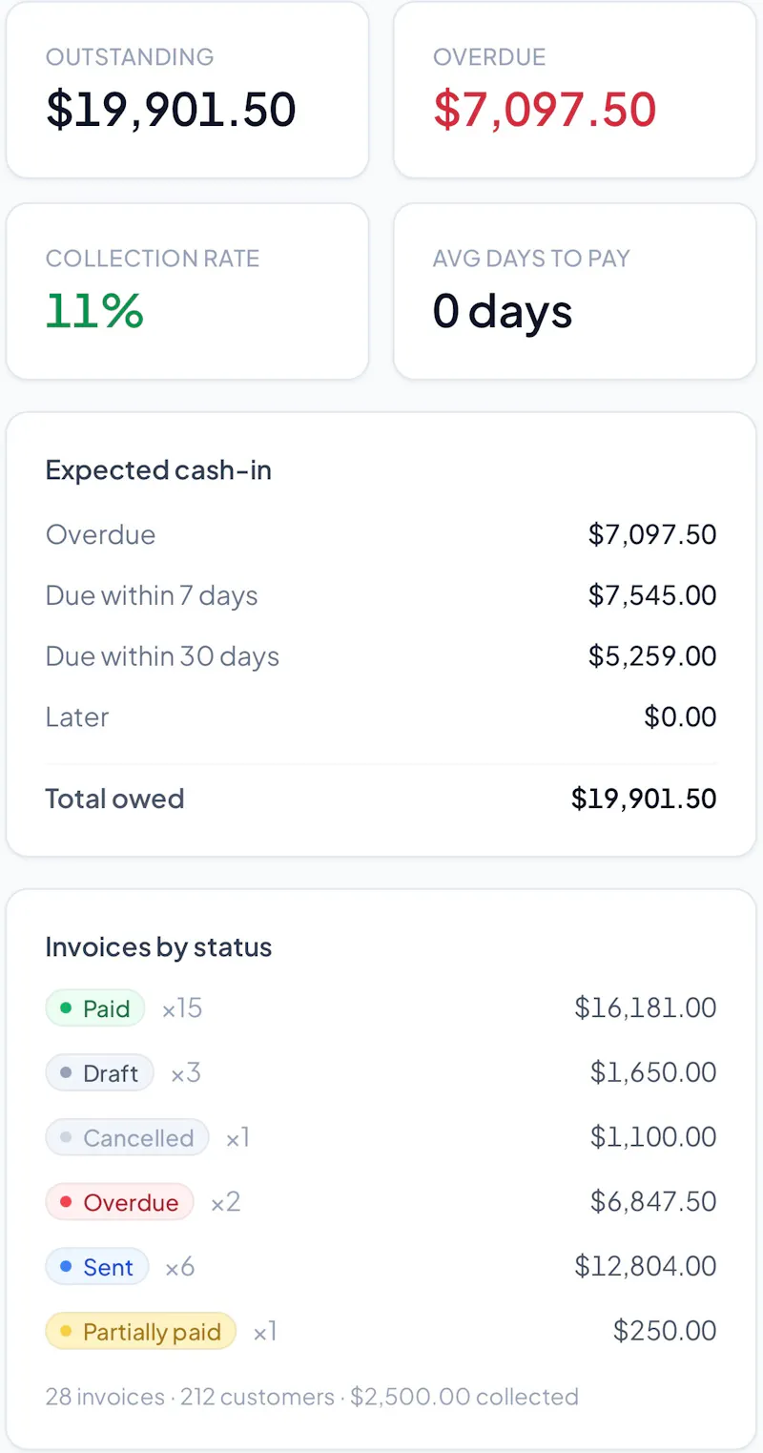Select the Due within 30 days row
The height and width of the screenshot is (1453, 763).
click(381, 656)
